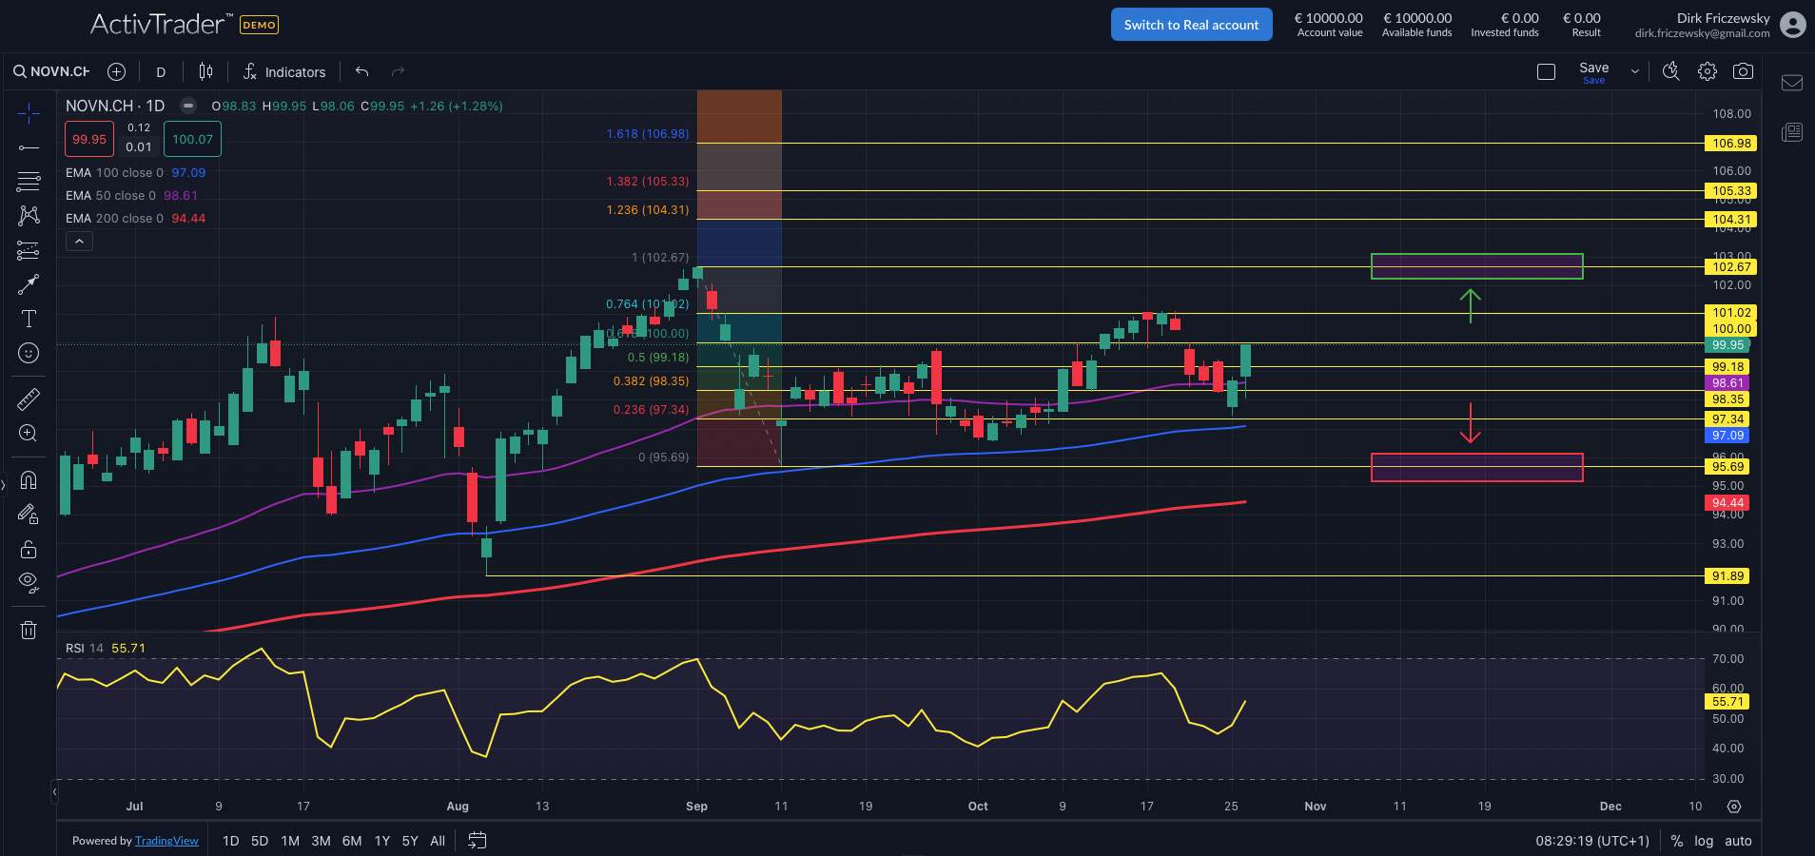Click Switch to Real account button
This screenshot has width=1815, height=856.
pyautogui.click(x=1191, y=25)
